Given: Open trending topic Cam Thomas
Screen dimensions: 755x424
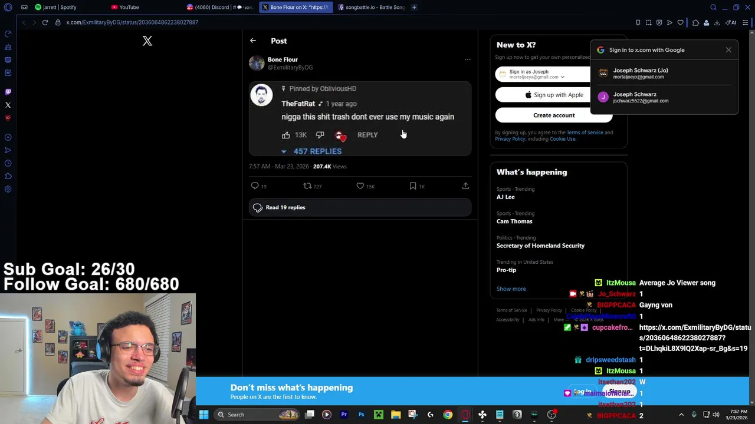Looking at the screenshot, I should tap(514, 221).
